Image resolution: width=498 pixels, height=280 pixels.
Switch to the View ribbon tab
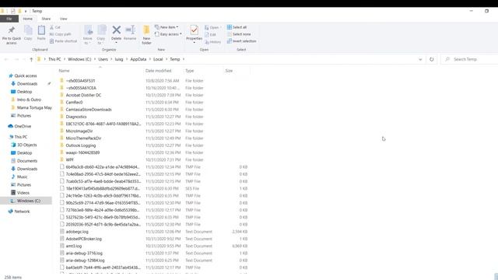pyautogui.click(x=64, y=19)
